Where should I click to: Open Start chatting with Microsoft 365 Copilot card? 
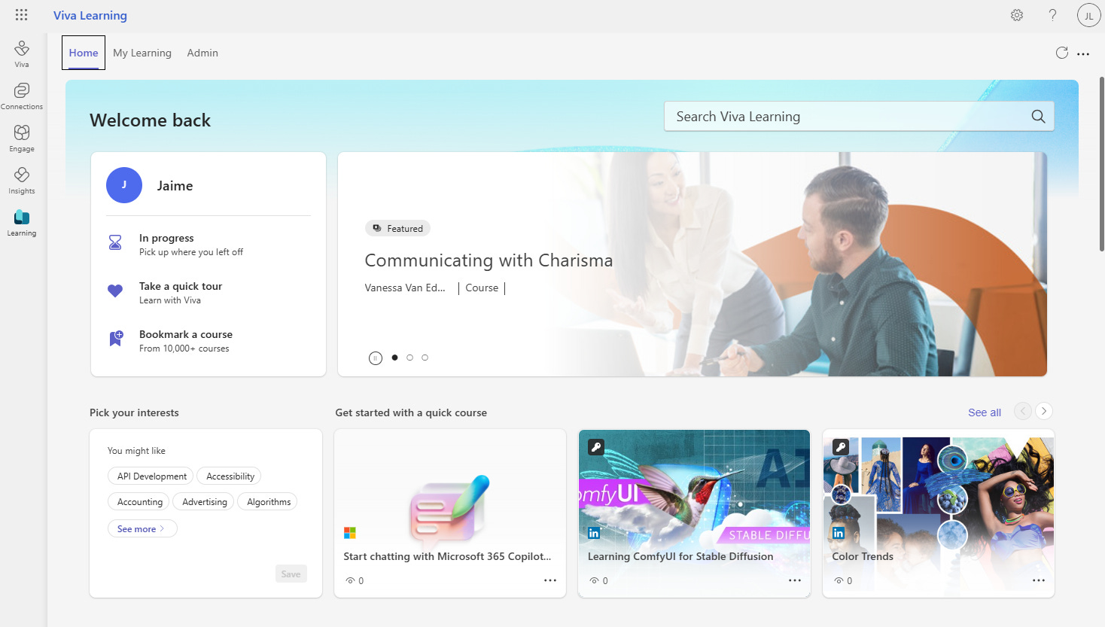450,513
